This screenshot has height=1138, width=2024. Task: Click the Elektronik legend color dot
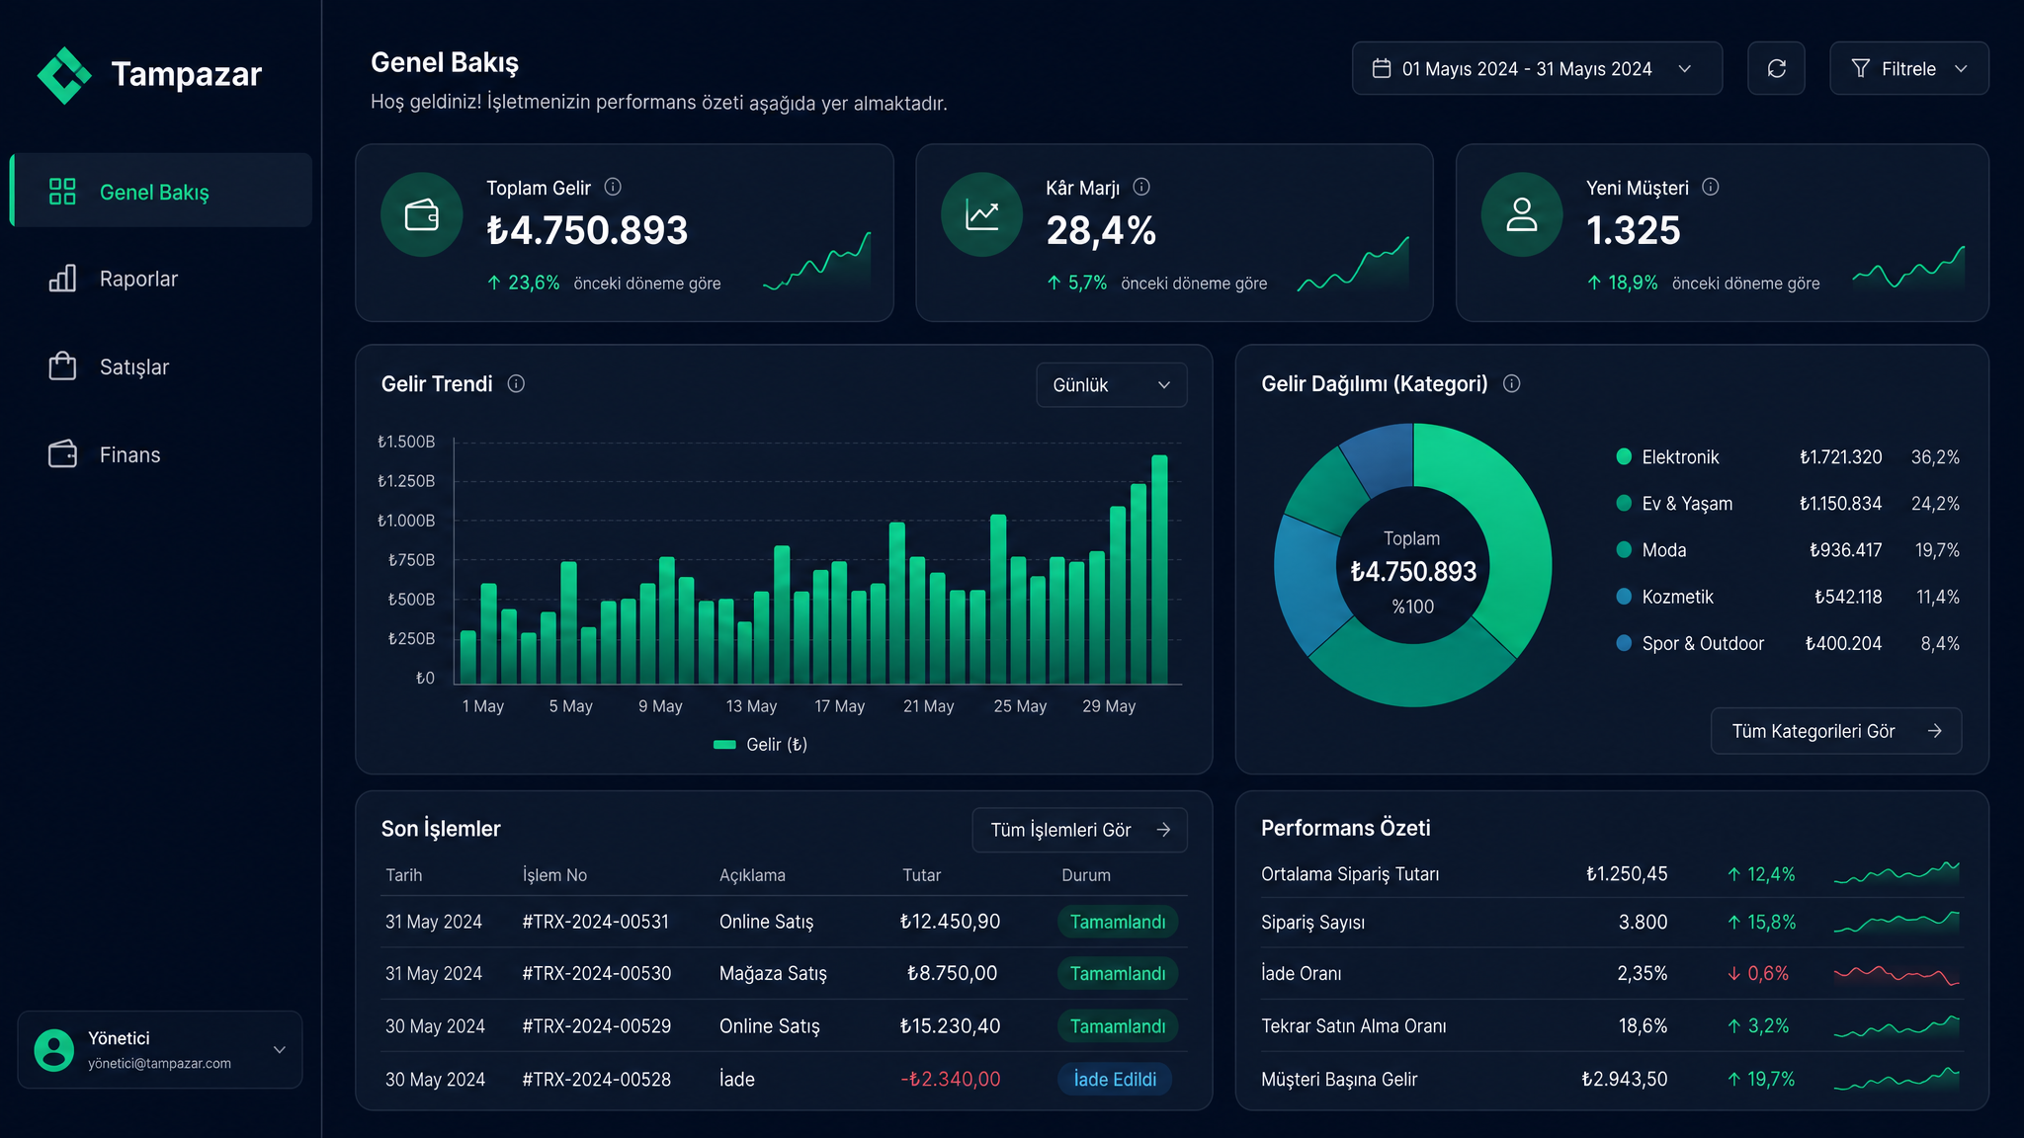coord(1624,456)
